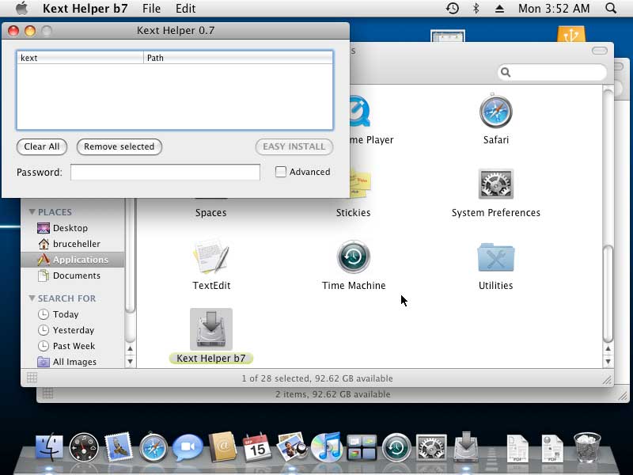Activate Spaces from the Dock
633x475 pixels.
(362, 447)
